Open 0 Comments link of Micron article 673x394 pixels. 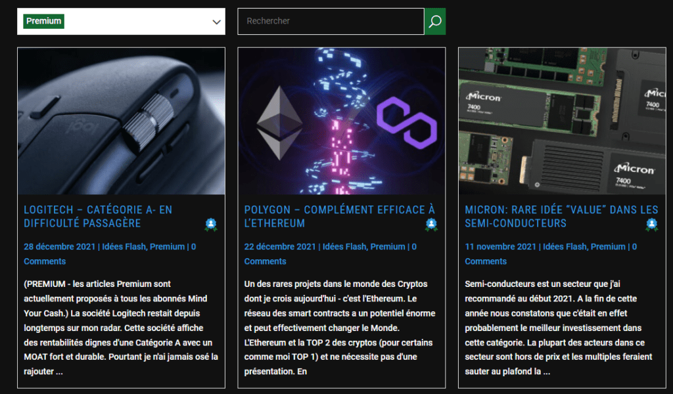click(x=551, y=254)
